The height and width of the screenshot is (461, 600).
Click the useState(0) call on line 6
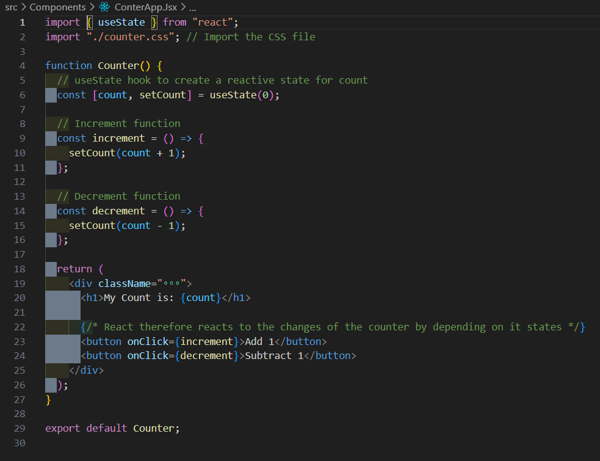(242, 95)
